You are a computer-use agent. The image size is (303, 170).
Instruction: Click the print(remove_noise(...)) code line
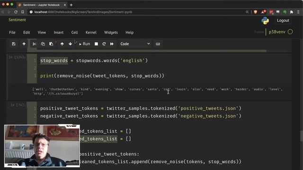click(102, 76)
